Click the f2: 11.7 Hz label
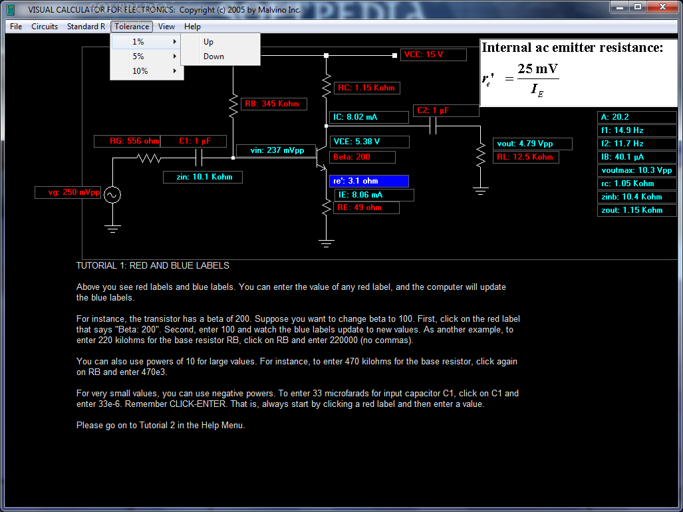The image size is (683, 512). (637, 144)
